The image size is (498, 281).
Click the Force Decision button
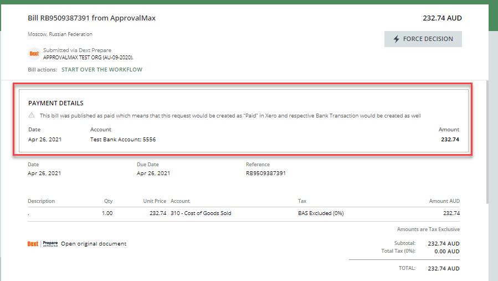[423, 39]
